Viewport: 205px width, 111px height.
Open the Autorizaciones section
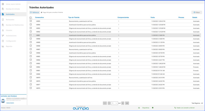(x=11, y=35)
